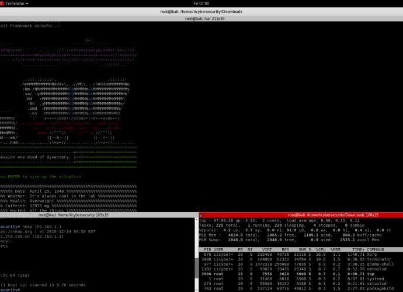Screen dimensions: 403x292
Task: Click the nmap 192.168.1.1 command text
Action: pos(41,227)
